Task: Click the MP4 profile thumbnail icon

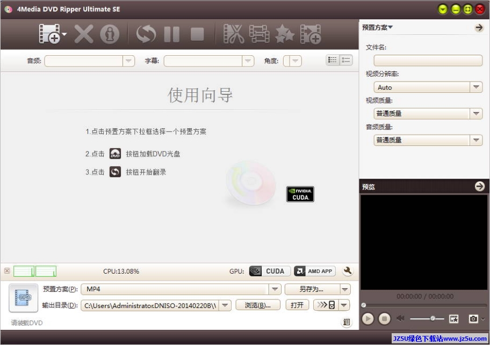Action: [24, 298]
